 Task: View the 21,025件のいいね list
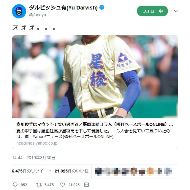72,171
